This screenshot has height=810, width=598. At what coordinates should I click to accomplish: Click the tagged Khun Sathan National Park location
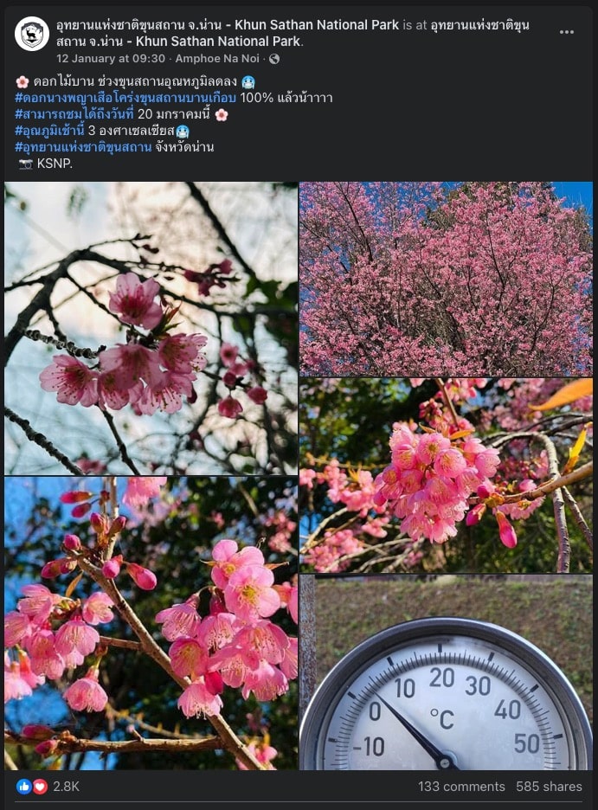(x=293, y=33)
